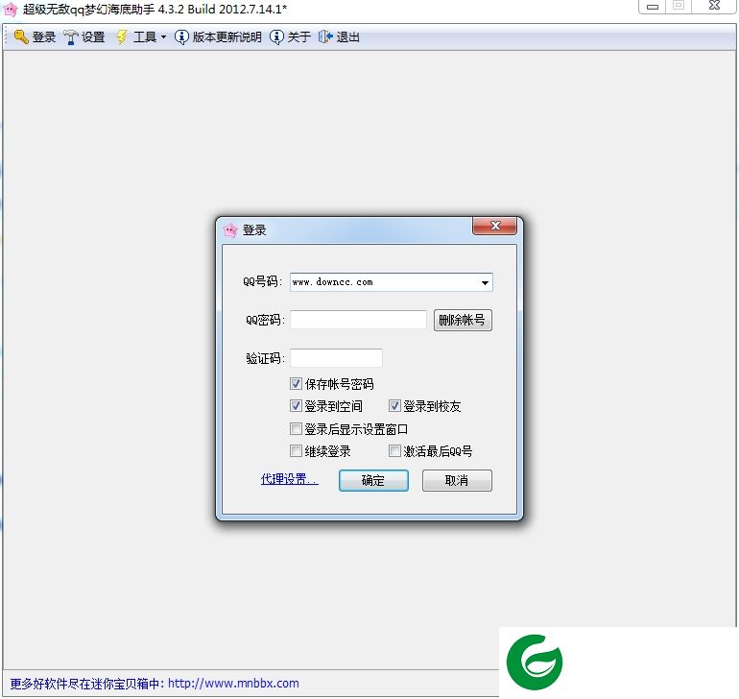Choose 退出 in the toolbar
Viewport: 739px width, 699px height.
339,36
